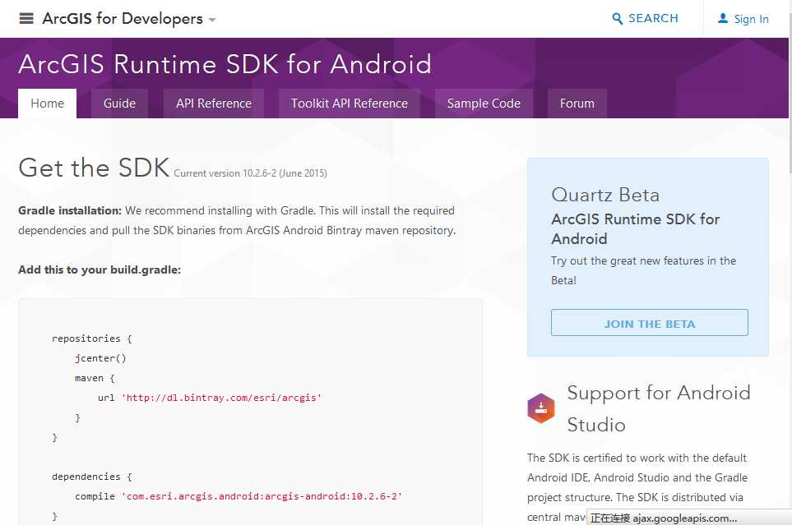
Task: Click the Current version 10.2.6-2 text
Action: coord(251,173)
